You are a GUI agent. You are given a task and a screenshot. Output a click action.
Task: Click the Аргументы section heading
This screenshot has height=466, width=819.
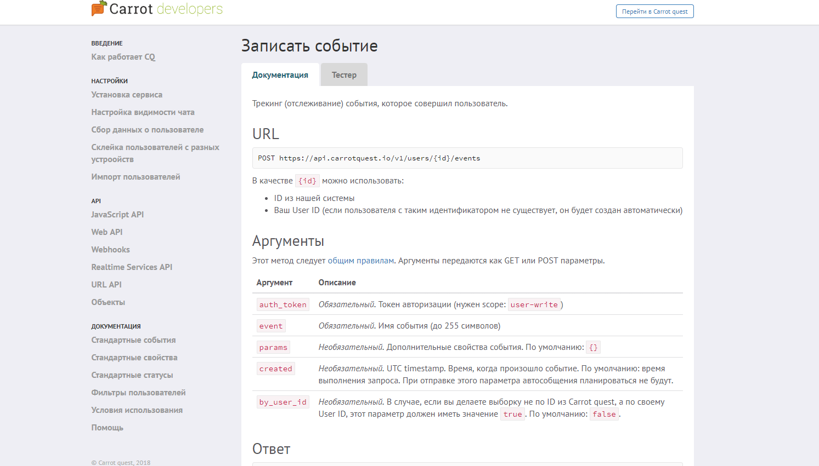point(288,241)
